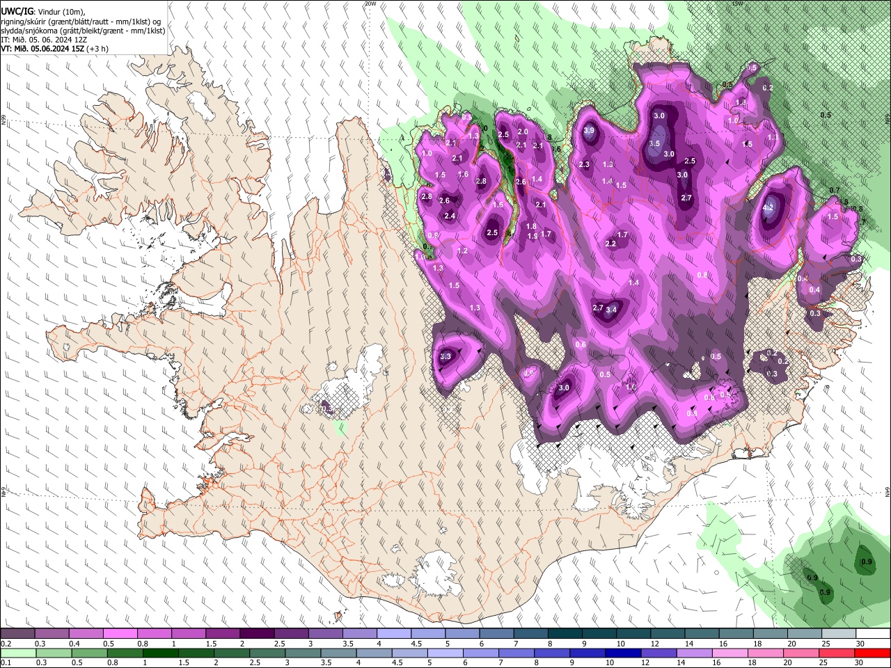Select the navy blue swatch labeled 10

click(623, 653)
